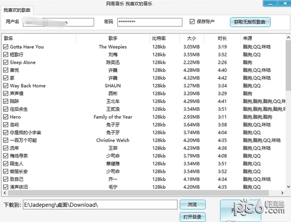Sort by the 大小 column header
The width and height of the screenshot is (291, 222).
pos(191,38)
